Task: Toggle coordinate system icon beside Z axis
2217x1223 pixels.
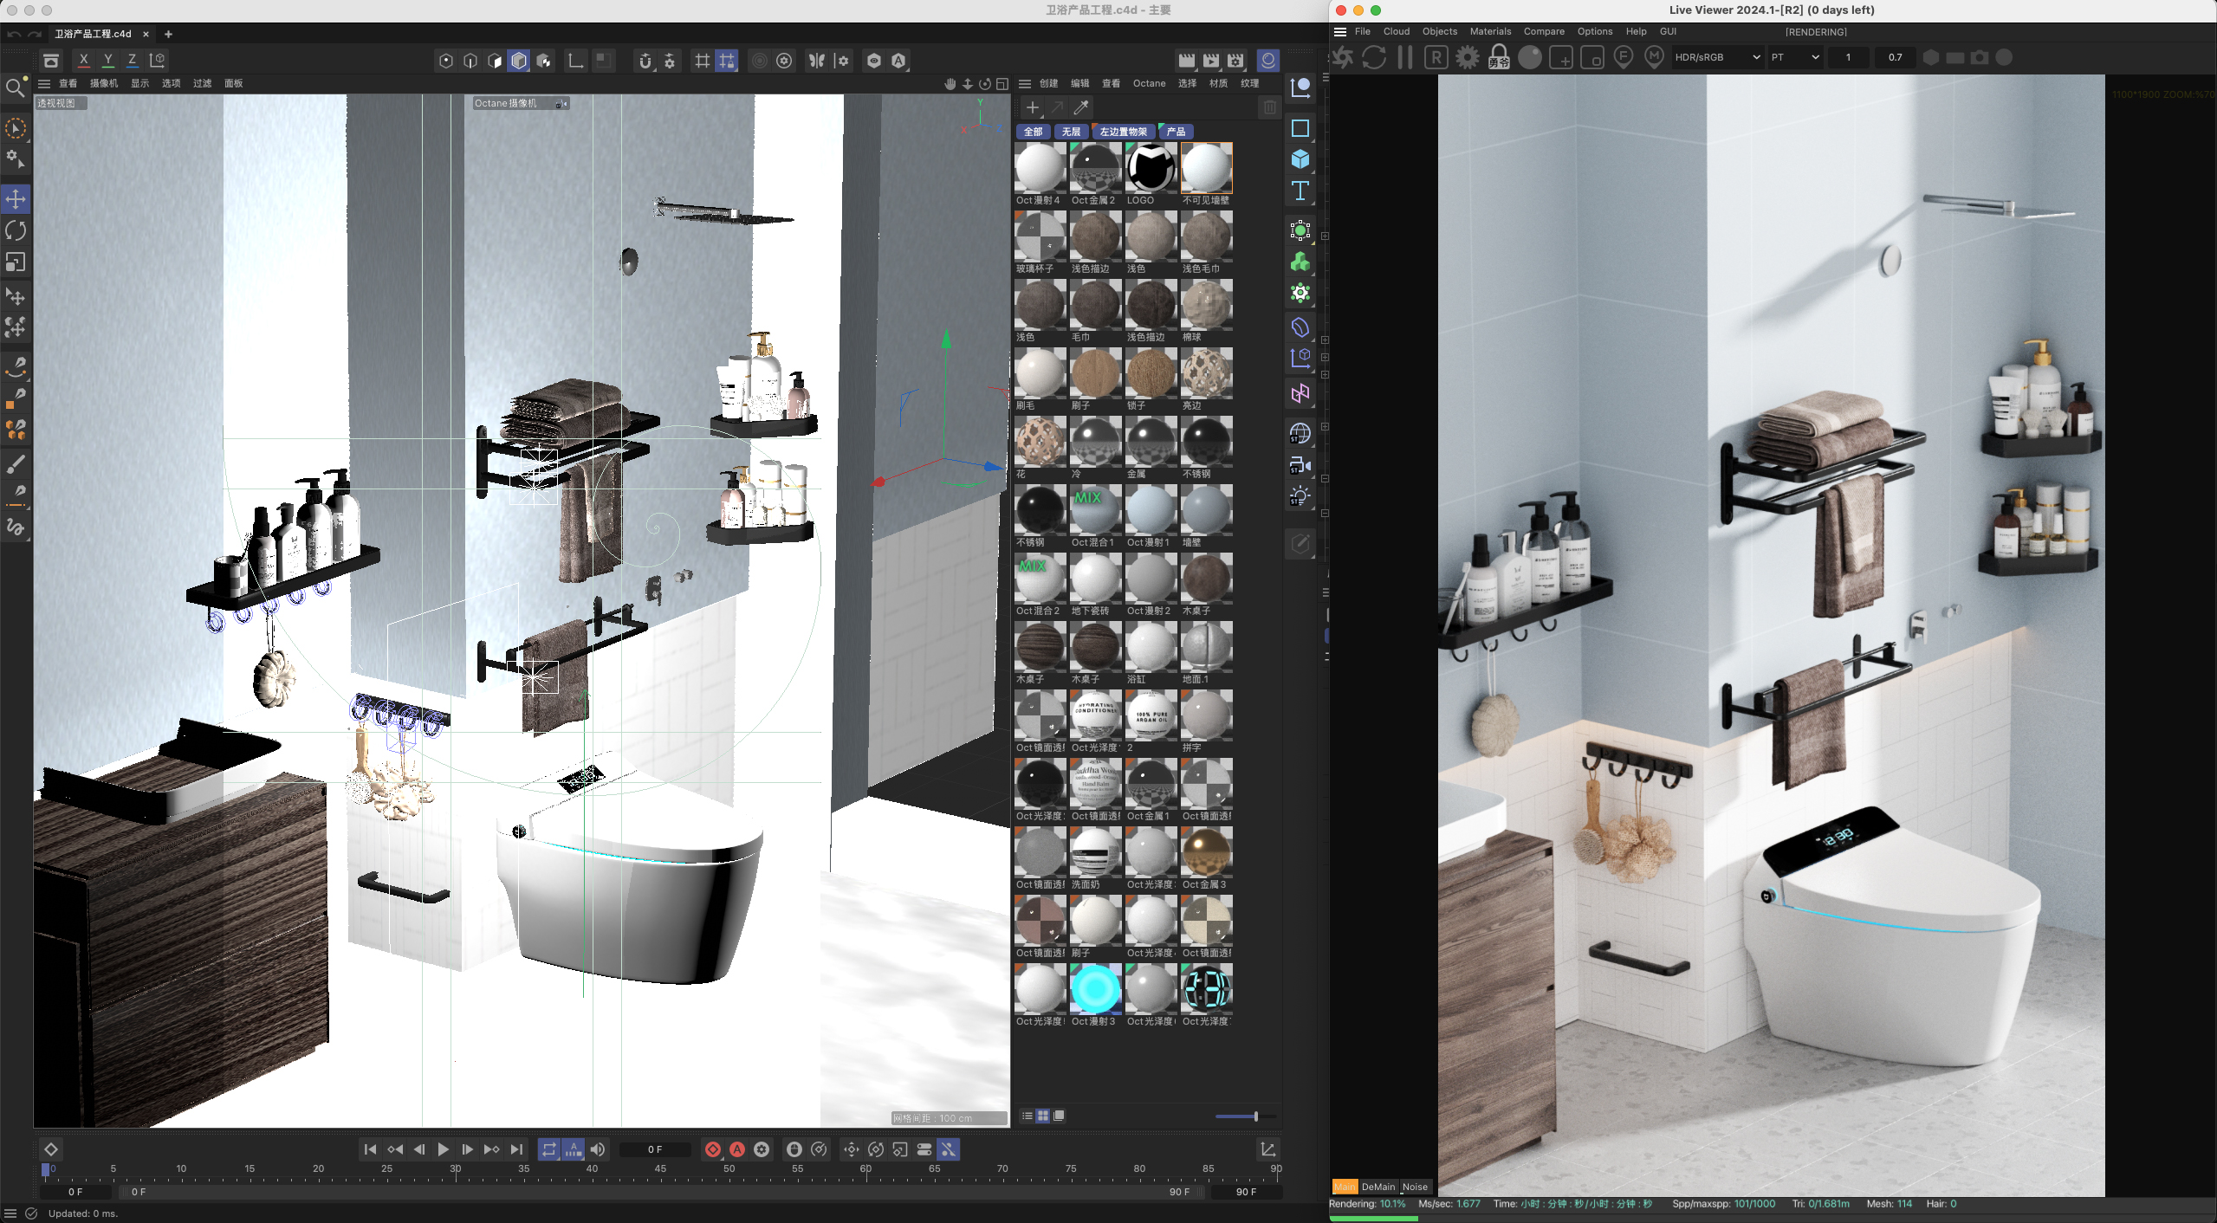Action: (x=157, y=61)
